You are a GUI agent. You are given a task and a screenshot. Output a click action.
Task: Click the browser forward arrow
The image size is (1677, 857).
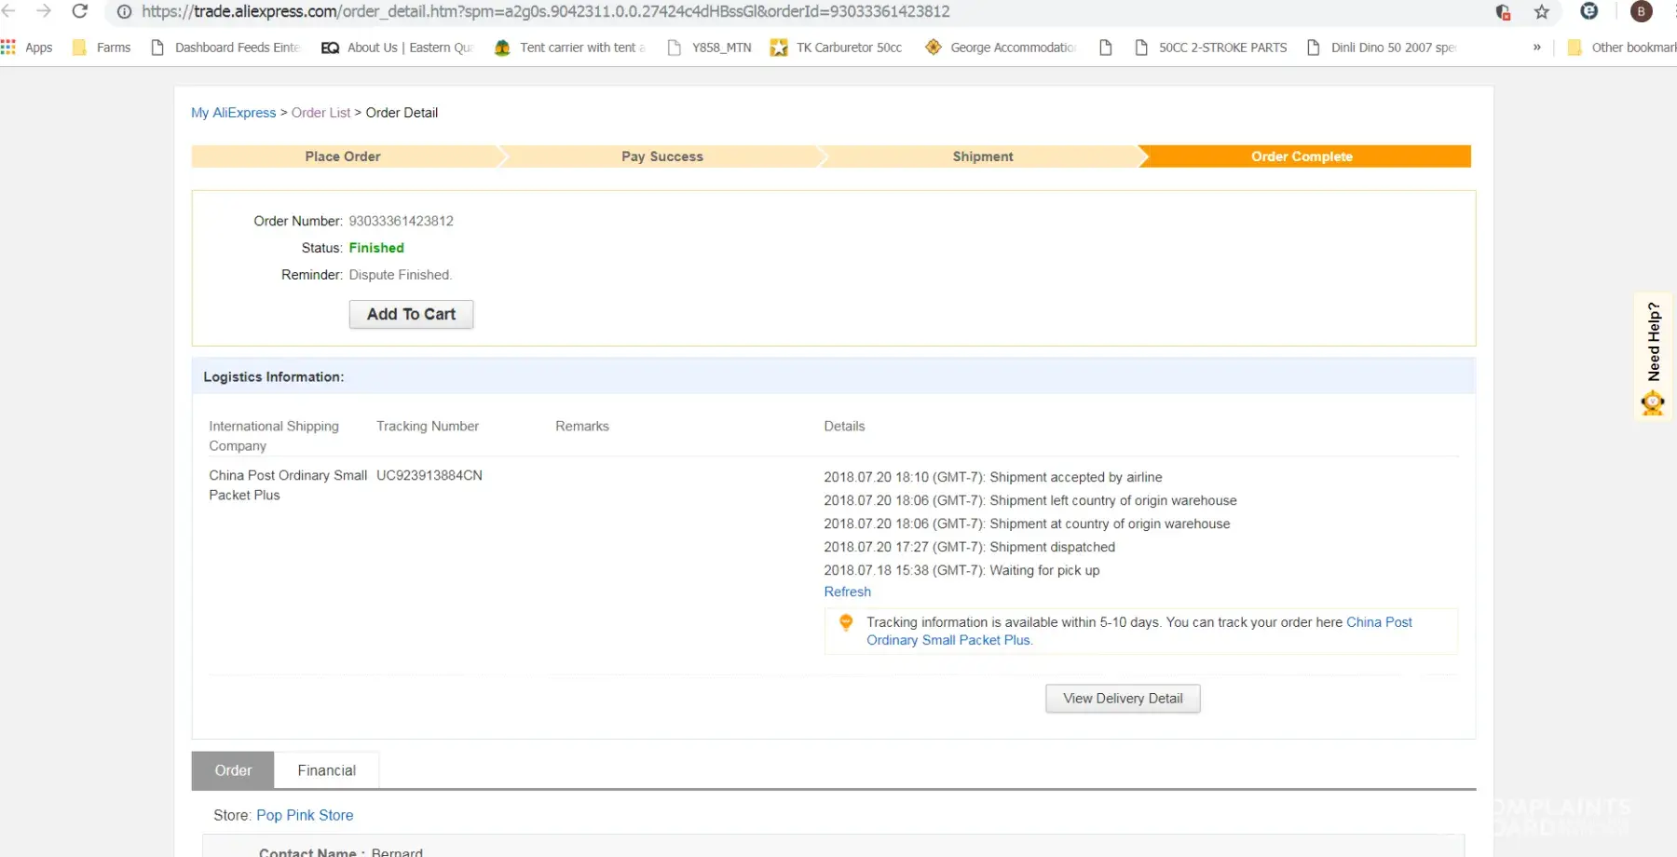[44, 11]
